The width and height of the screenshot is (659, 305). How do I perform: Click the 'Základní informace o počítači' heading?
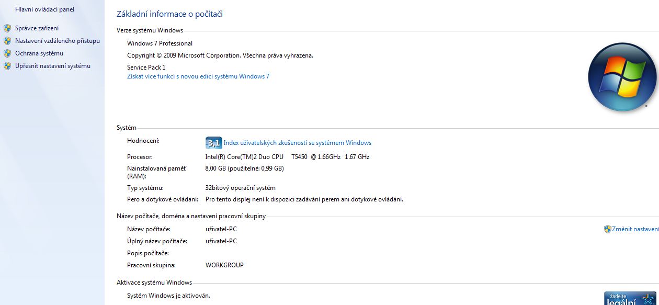point(169,14)
